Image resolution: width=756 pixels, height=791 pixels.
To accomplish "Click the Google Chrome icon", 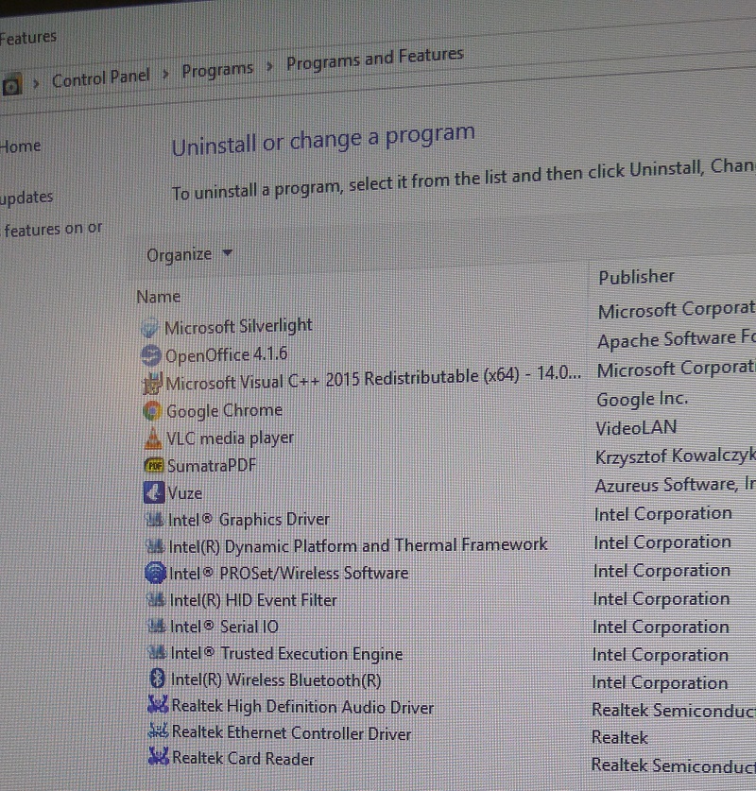I will point(152,411).
